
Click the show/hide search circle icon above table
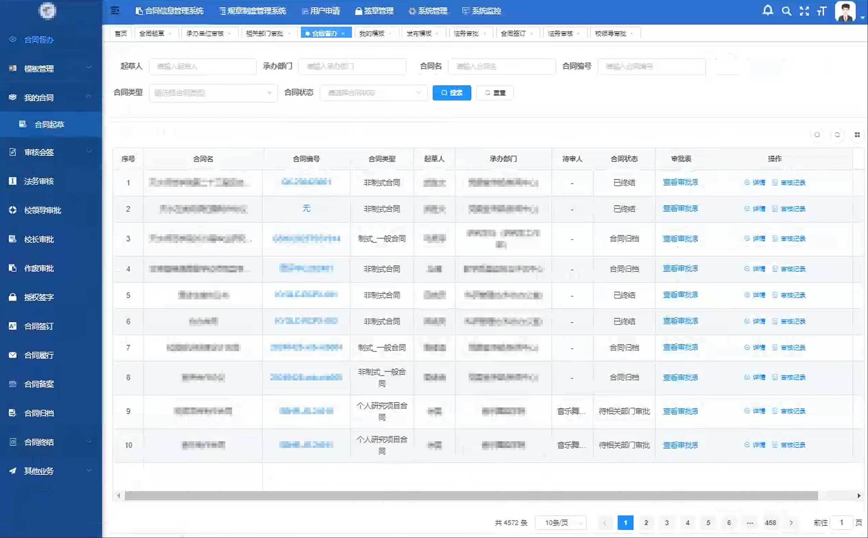817,135
